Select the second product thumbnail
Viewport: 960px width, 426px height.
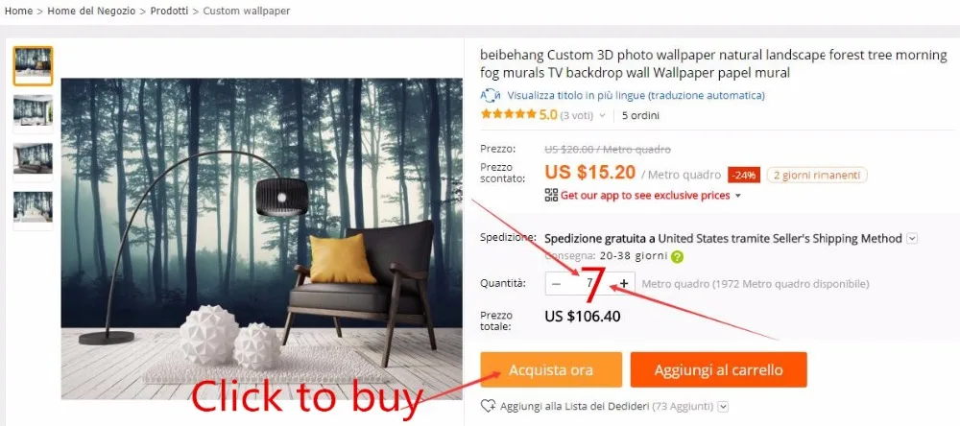pos(33,114)
